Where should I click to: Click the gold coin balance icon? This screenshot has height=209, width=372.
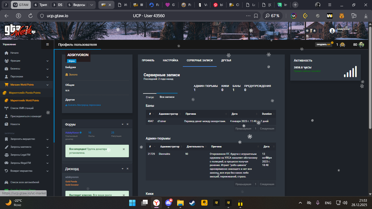pos(342,44)
